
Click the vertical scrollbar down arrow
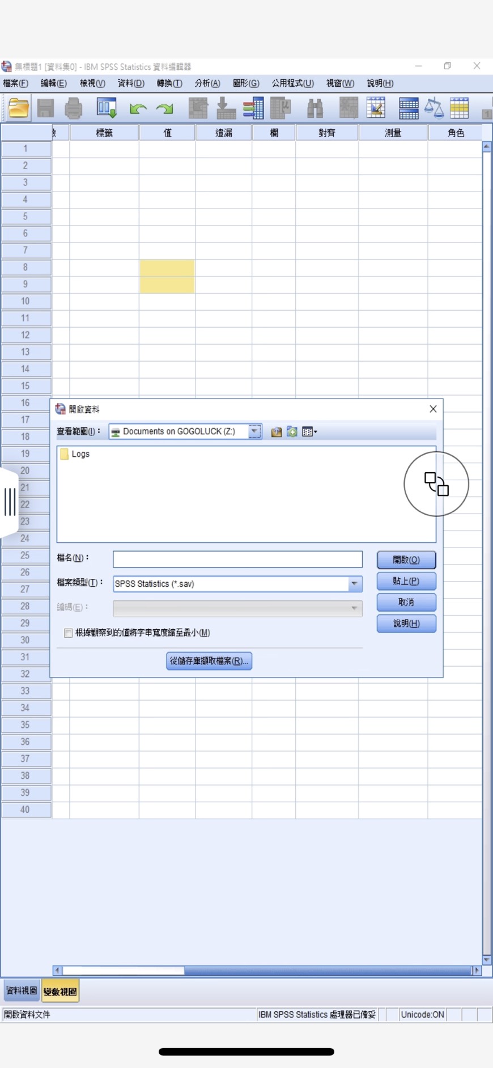click(x=487, y=960)
